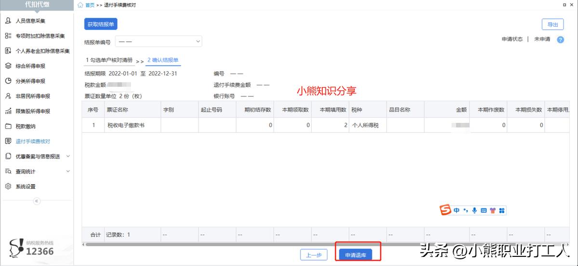Click the 系统设置 gear icon
578x266 pixels.
8,186
